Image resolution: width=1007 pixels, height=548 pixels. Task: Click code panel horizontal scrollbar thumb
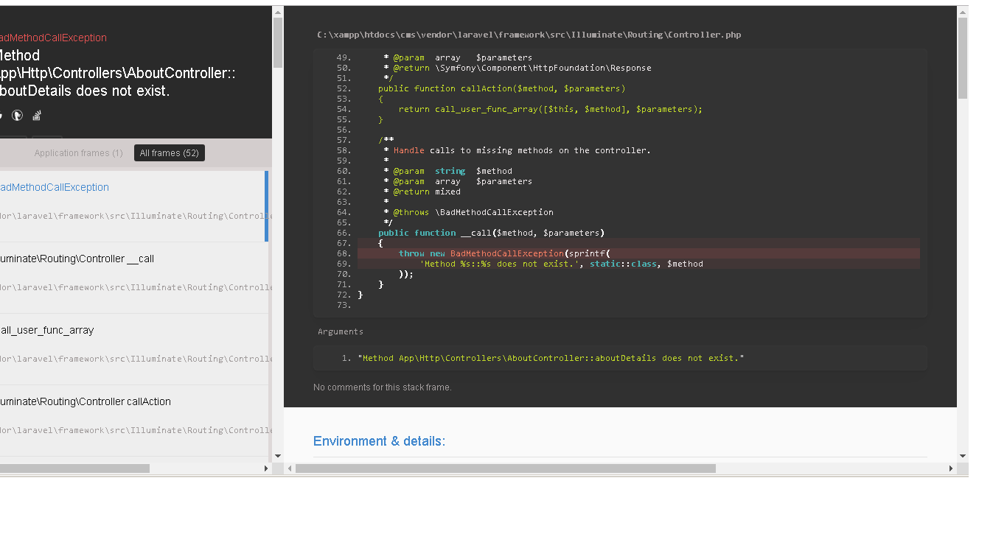(505, 468)
